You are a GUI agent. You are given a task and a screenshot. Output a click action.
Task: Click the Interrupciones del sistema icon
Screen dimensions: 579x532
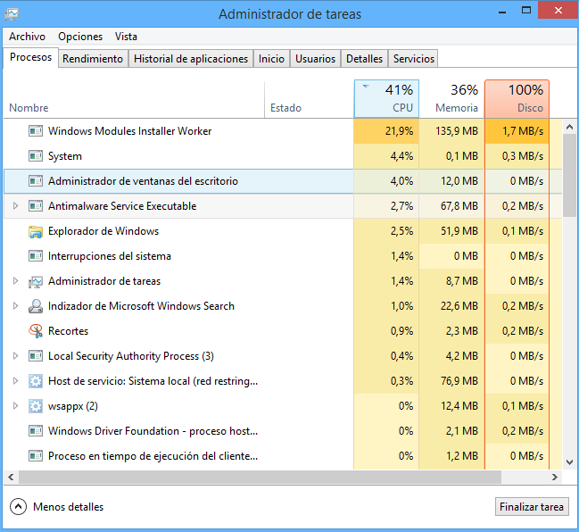click(36, 256)
